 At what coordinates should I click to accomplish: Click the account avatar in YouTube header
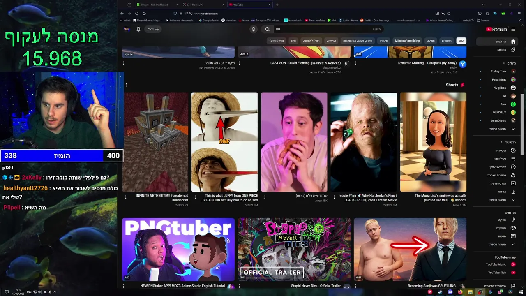(x=127, y=29)
